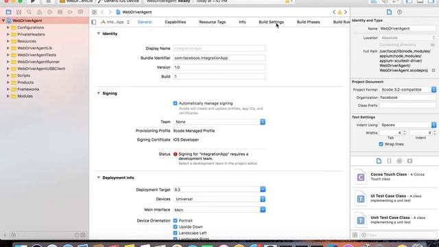The width and height of the screenshot is (439, 247).
Task: Click the Bundle Identifier field
Action: (219, 58)
